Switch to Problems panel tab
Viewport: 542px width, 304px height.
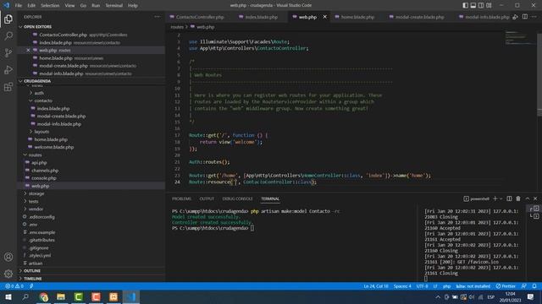coord(181,198)
